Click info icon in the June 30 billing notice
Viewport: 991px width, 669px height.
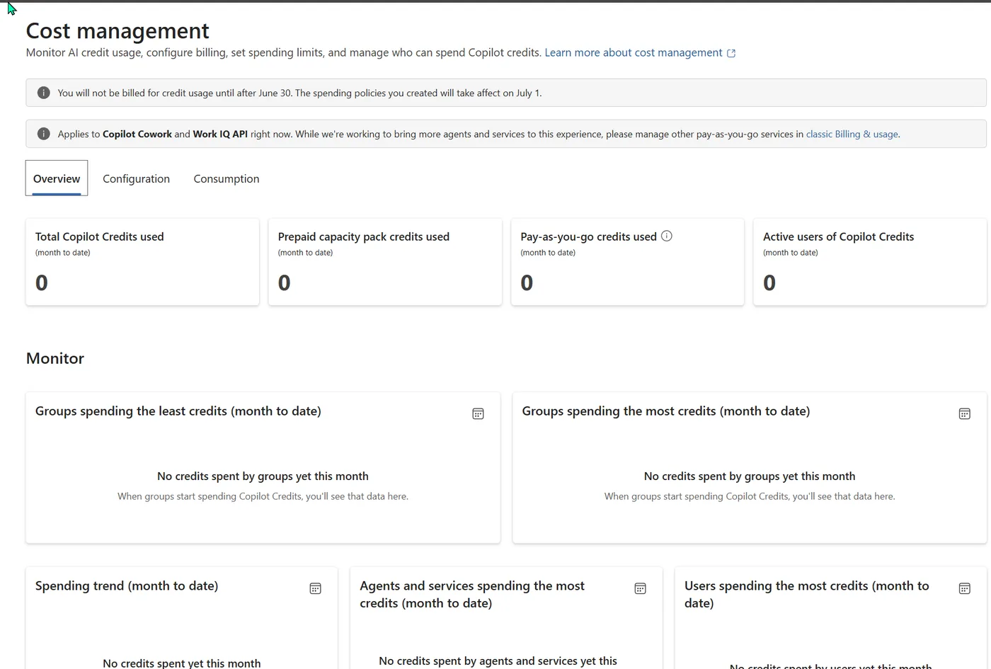coord(43,93)
